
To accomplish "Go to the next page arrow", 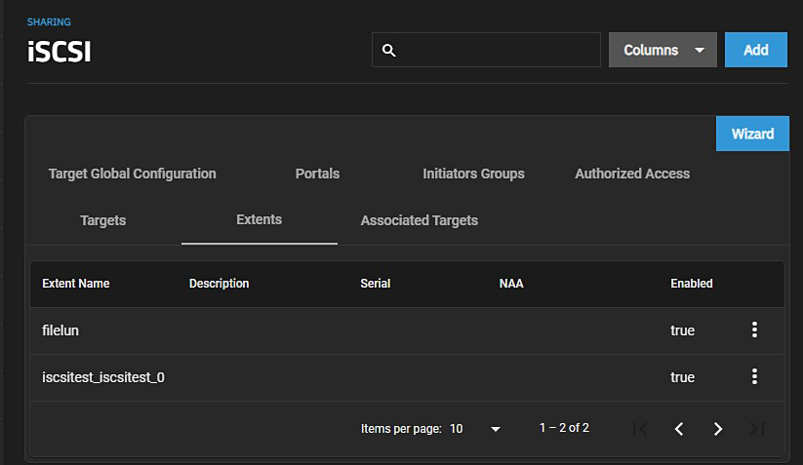I will point(718,429).
